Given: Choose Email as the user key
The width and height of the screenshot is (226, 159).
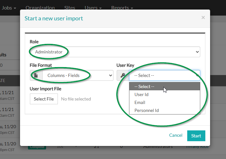Looking at the screenshot, I should (164, 102).
